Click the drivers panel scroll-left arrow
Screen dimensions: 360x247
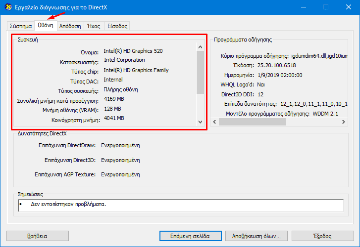click(x=214, y=122)
